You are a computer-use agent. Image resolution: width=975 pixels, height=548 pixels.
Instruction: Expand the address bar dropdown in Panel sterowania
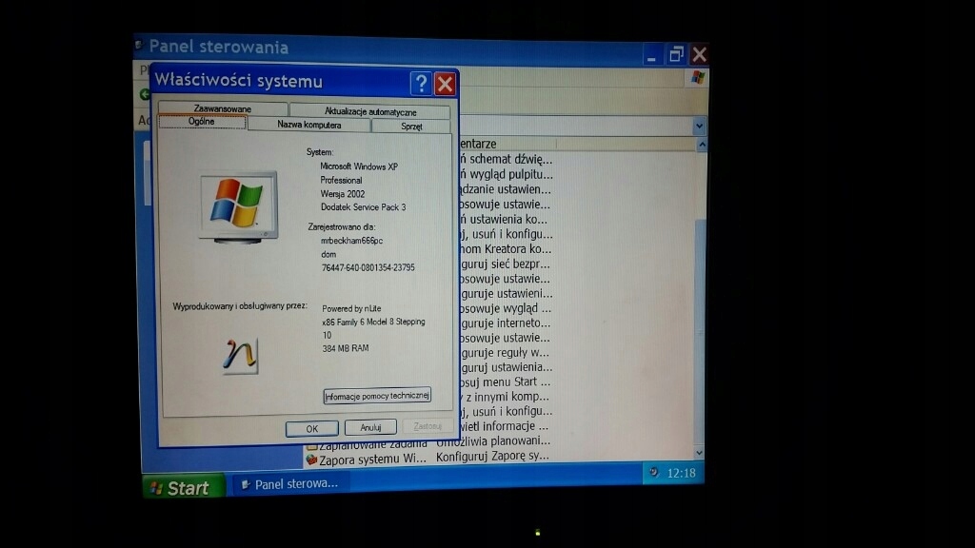[x=699, y=127]
